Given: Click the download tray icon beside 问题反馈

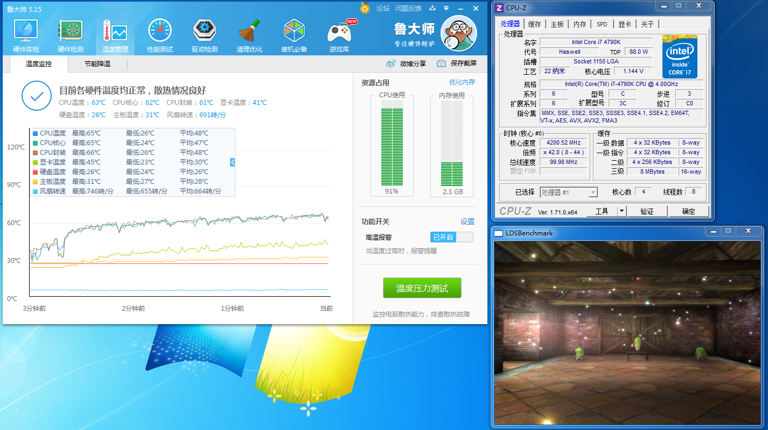Looking at the screenshot, I should tap(431, 8).
